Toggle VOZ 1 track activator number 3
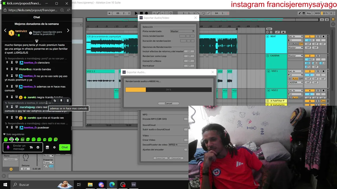Viewport: 337px width, 189px height. pyautogui.click(x=310, y=71)
